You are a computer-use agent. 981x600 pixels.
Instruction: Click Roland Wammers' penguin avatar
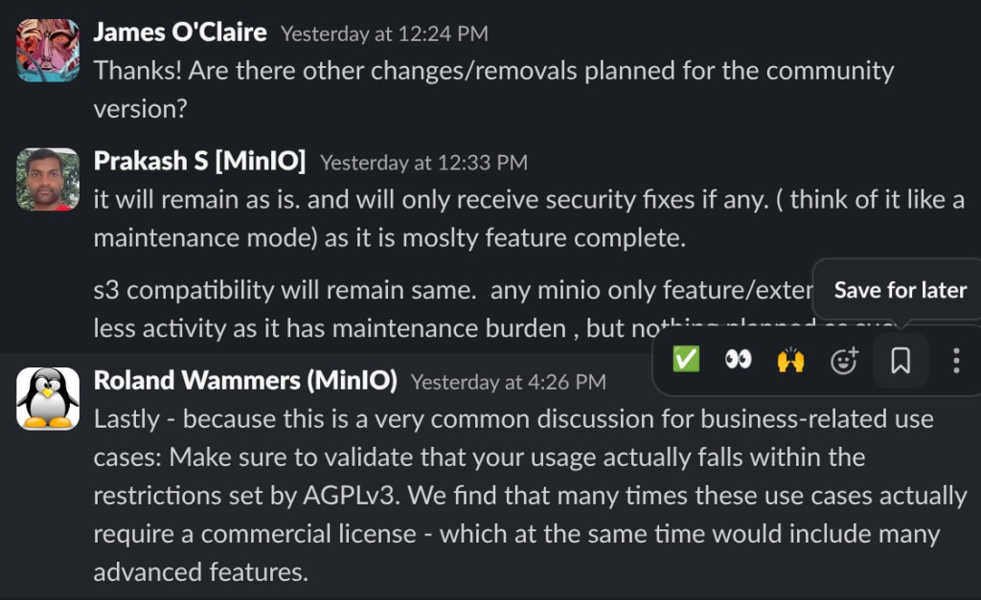tap(48, 399)
